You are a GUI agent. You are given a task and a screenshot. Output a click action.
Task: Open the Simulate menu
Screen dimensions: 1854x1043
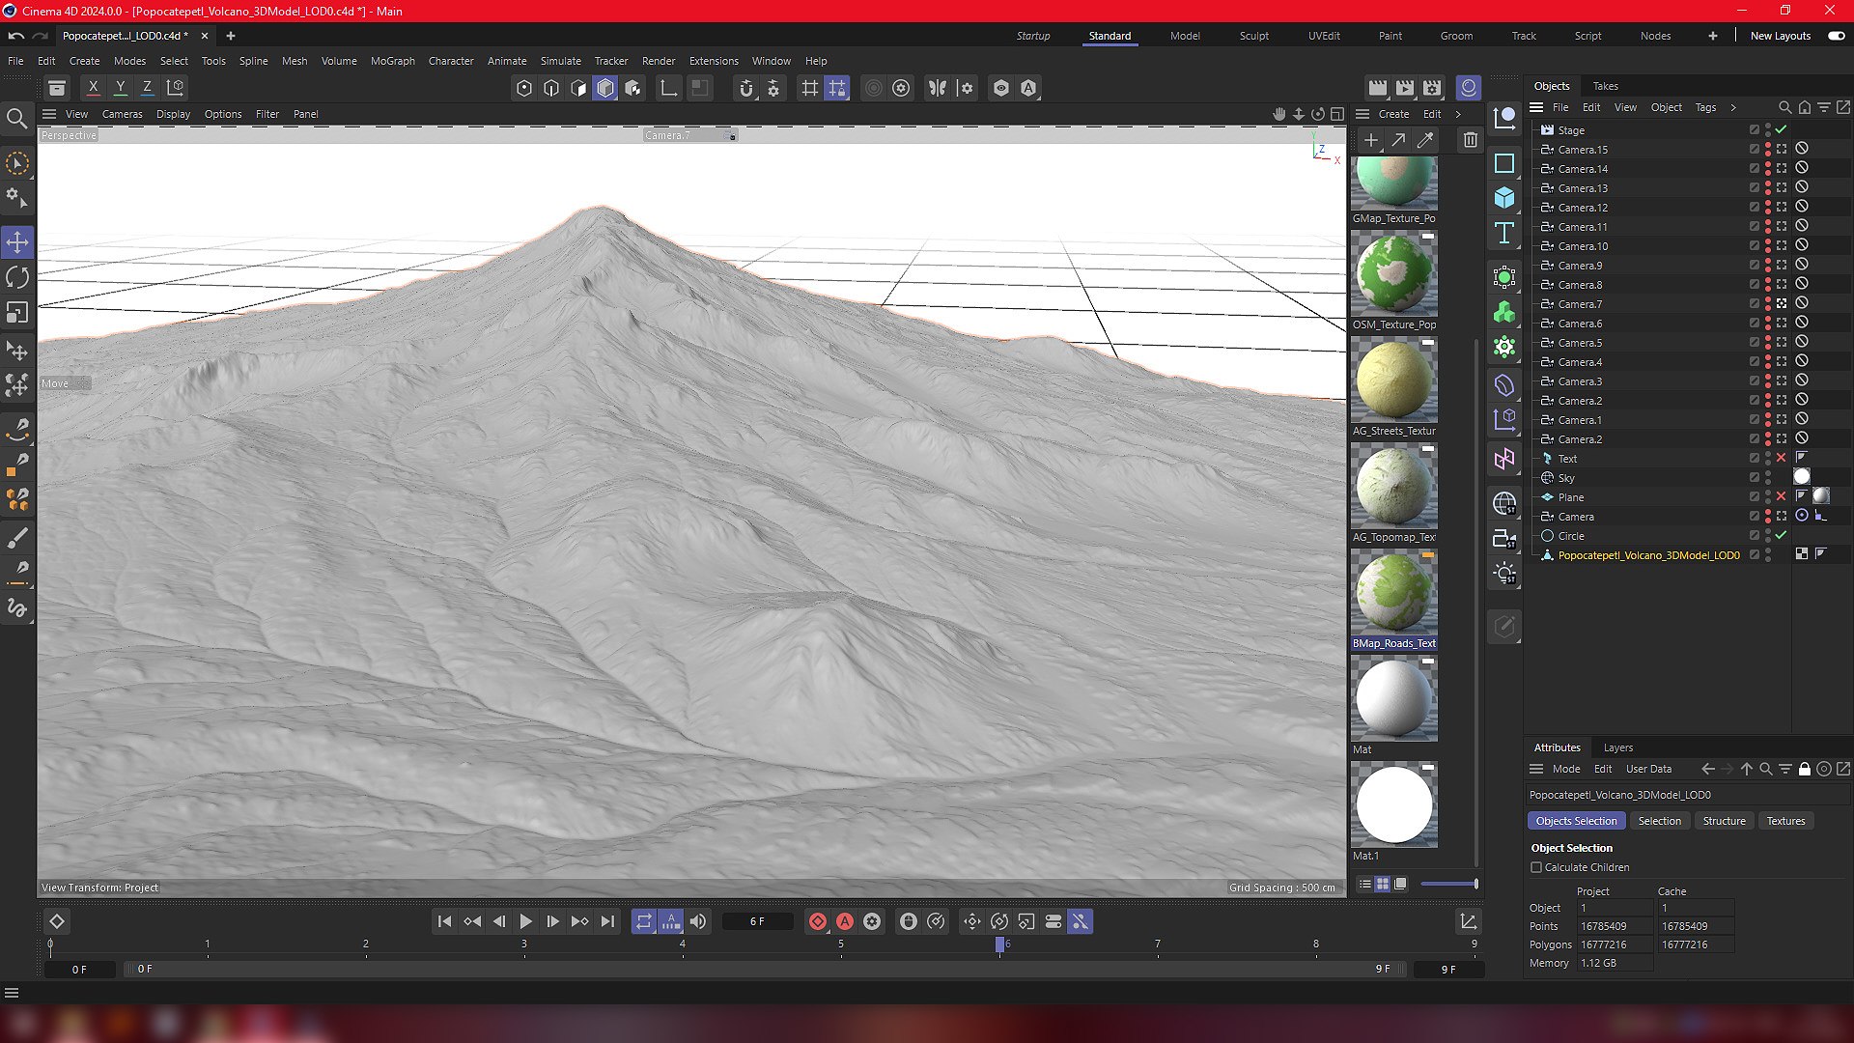pyautogui.click(x=560, y=61)
